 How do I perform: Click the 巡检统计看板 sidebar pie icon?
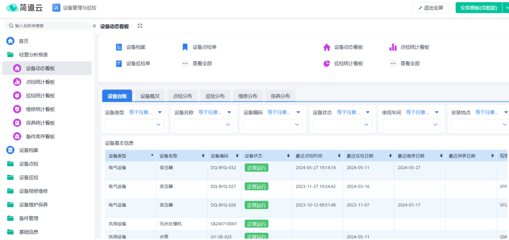point(17,96)
